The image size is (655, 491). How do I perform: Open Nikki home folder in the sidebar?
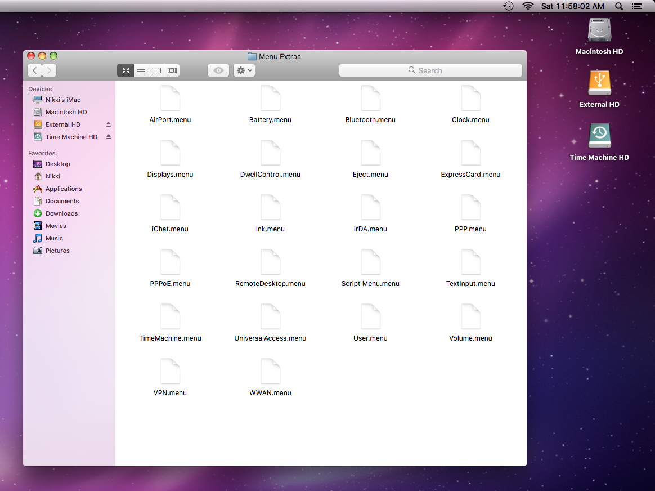[x=69, y=176]
